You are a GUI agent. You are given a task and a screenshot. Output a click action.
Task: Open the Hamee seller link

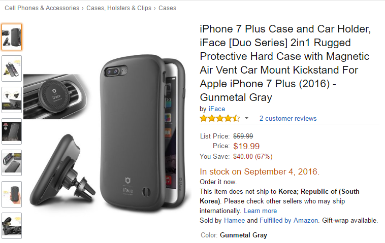[252, 220]
